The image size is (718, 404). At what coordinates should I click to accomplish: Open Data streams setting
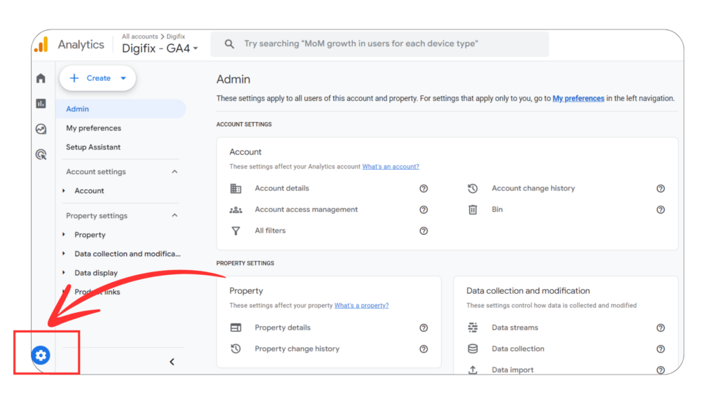coord(515,328)
